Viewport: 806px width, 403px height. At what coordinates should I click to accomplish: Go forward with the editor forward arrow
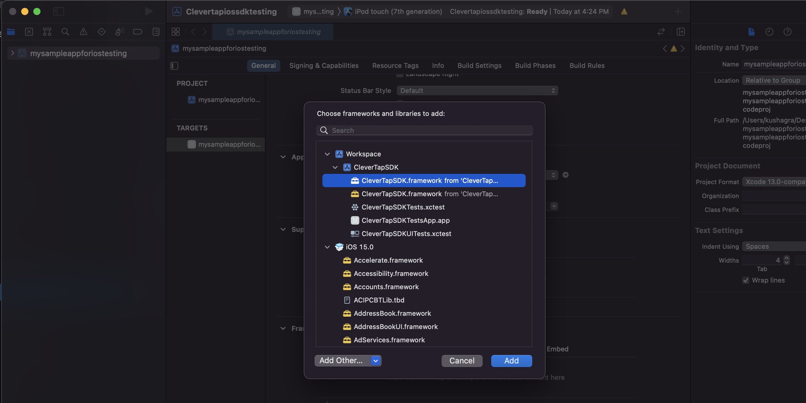tap(205, 32)
